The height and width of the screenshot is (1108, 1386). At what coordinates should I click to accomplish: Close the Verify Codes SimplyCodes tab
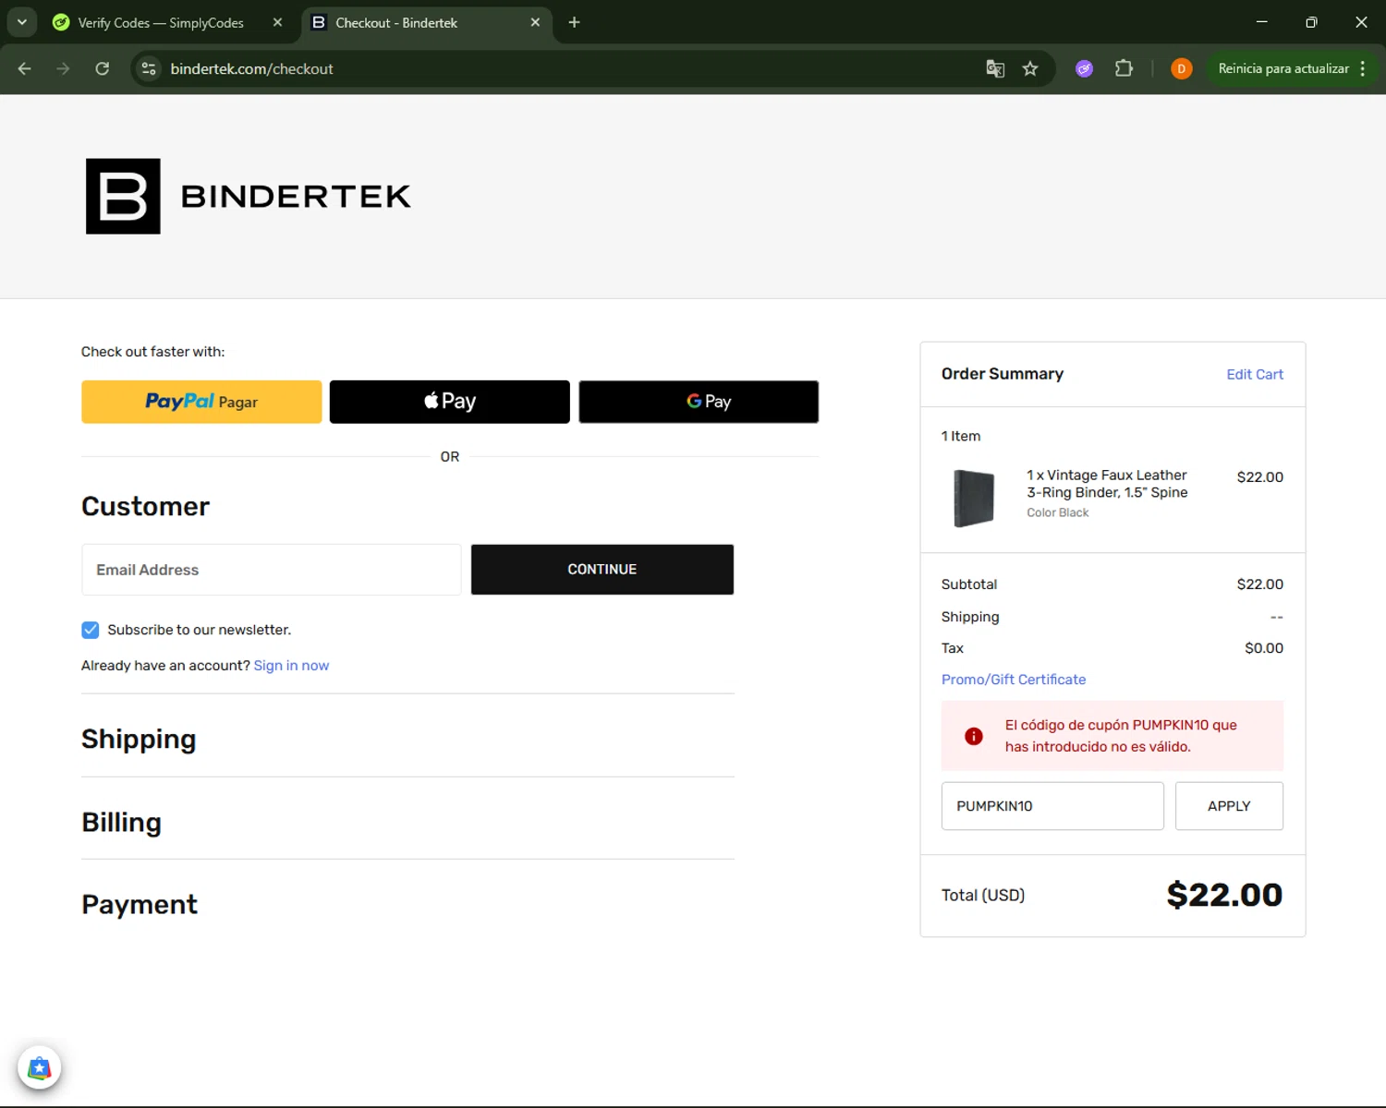point(277,22)
